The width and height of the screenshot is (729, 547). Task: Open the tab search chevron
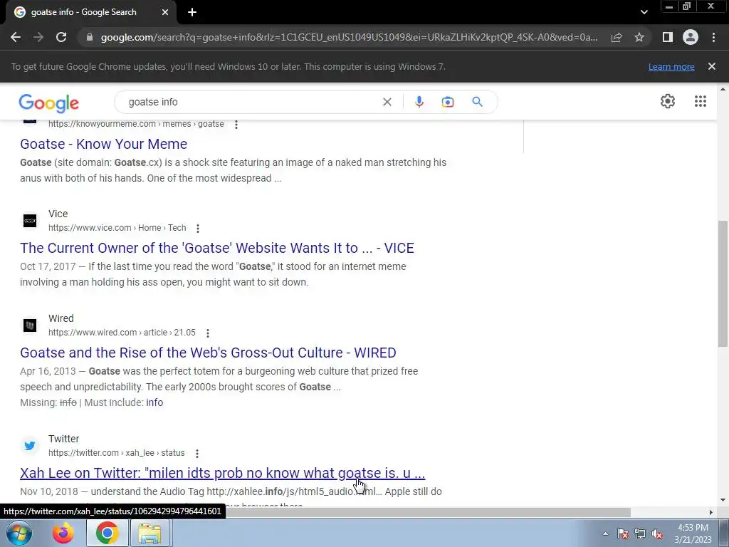(x=644, y=13)
